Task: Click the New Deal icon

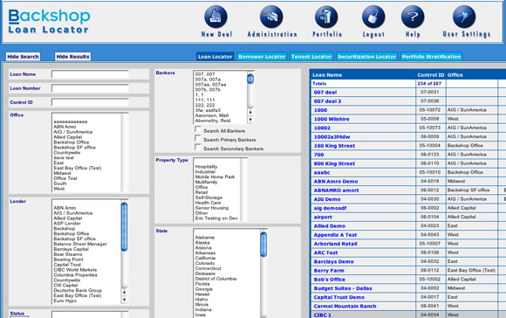Action: 215,17
